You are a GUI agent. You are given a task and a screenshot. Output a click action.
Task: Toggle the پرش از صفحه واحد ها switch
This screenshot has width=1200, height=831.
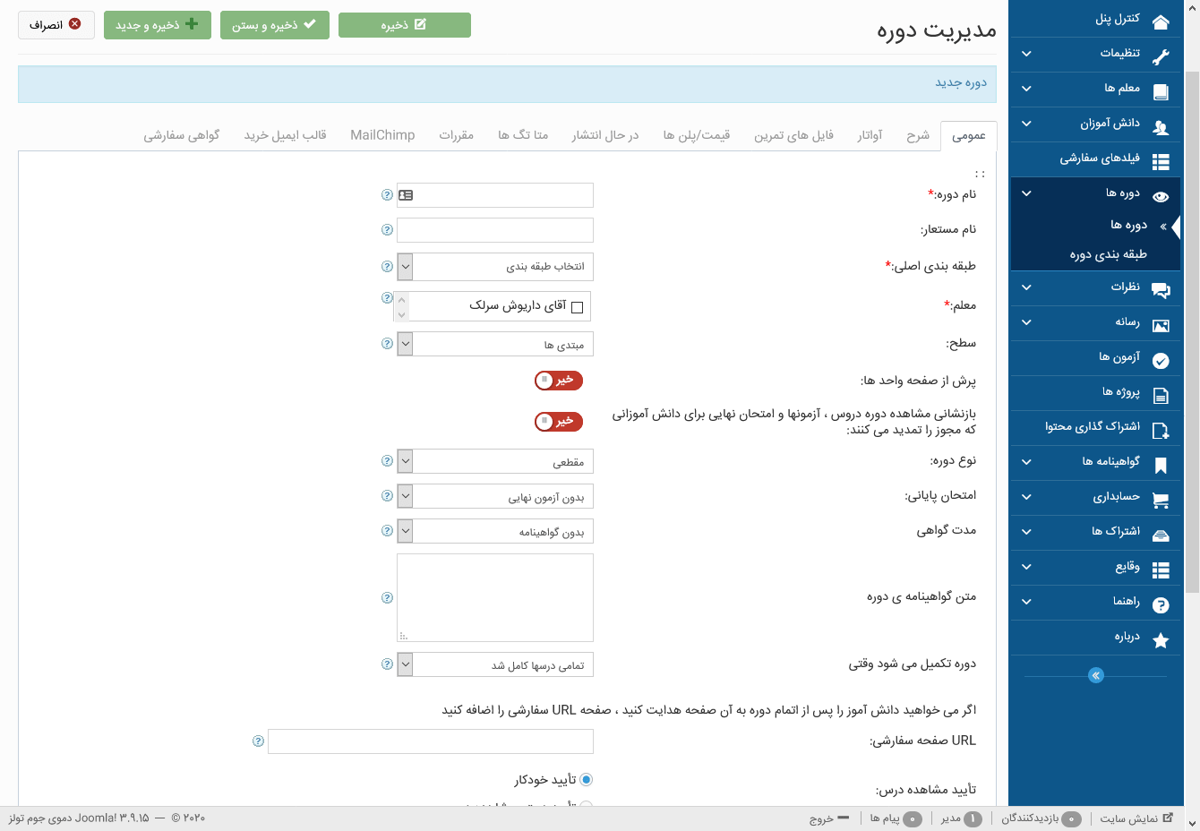559,381
